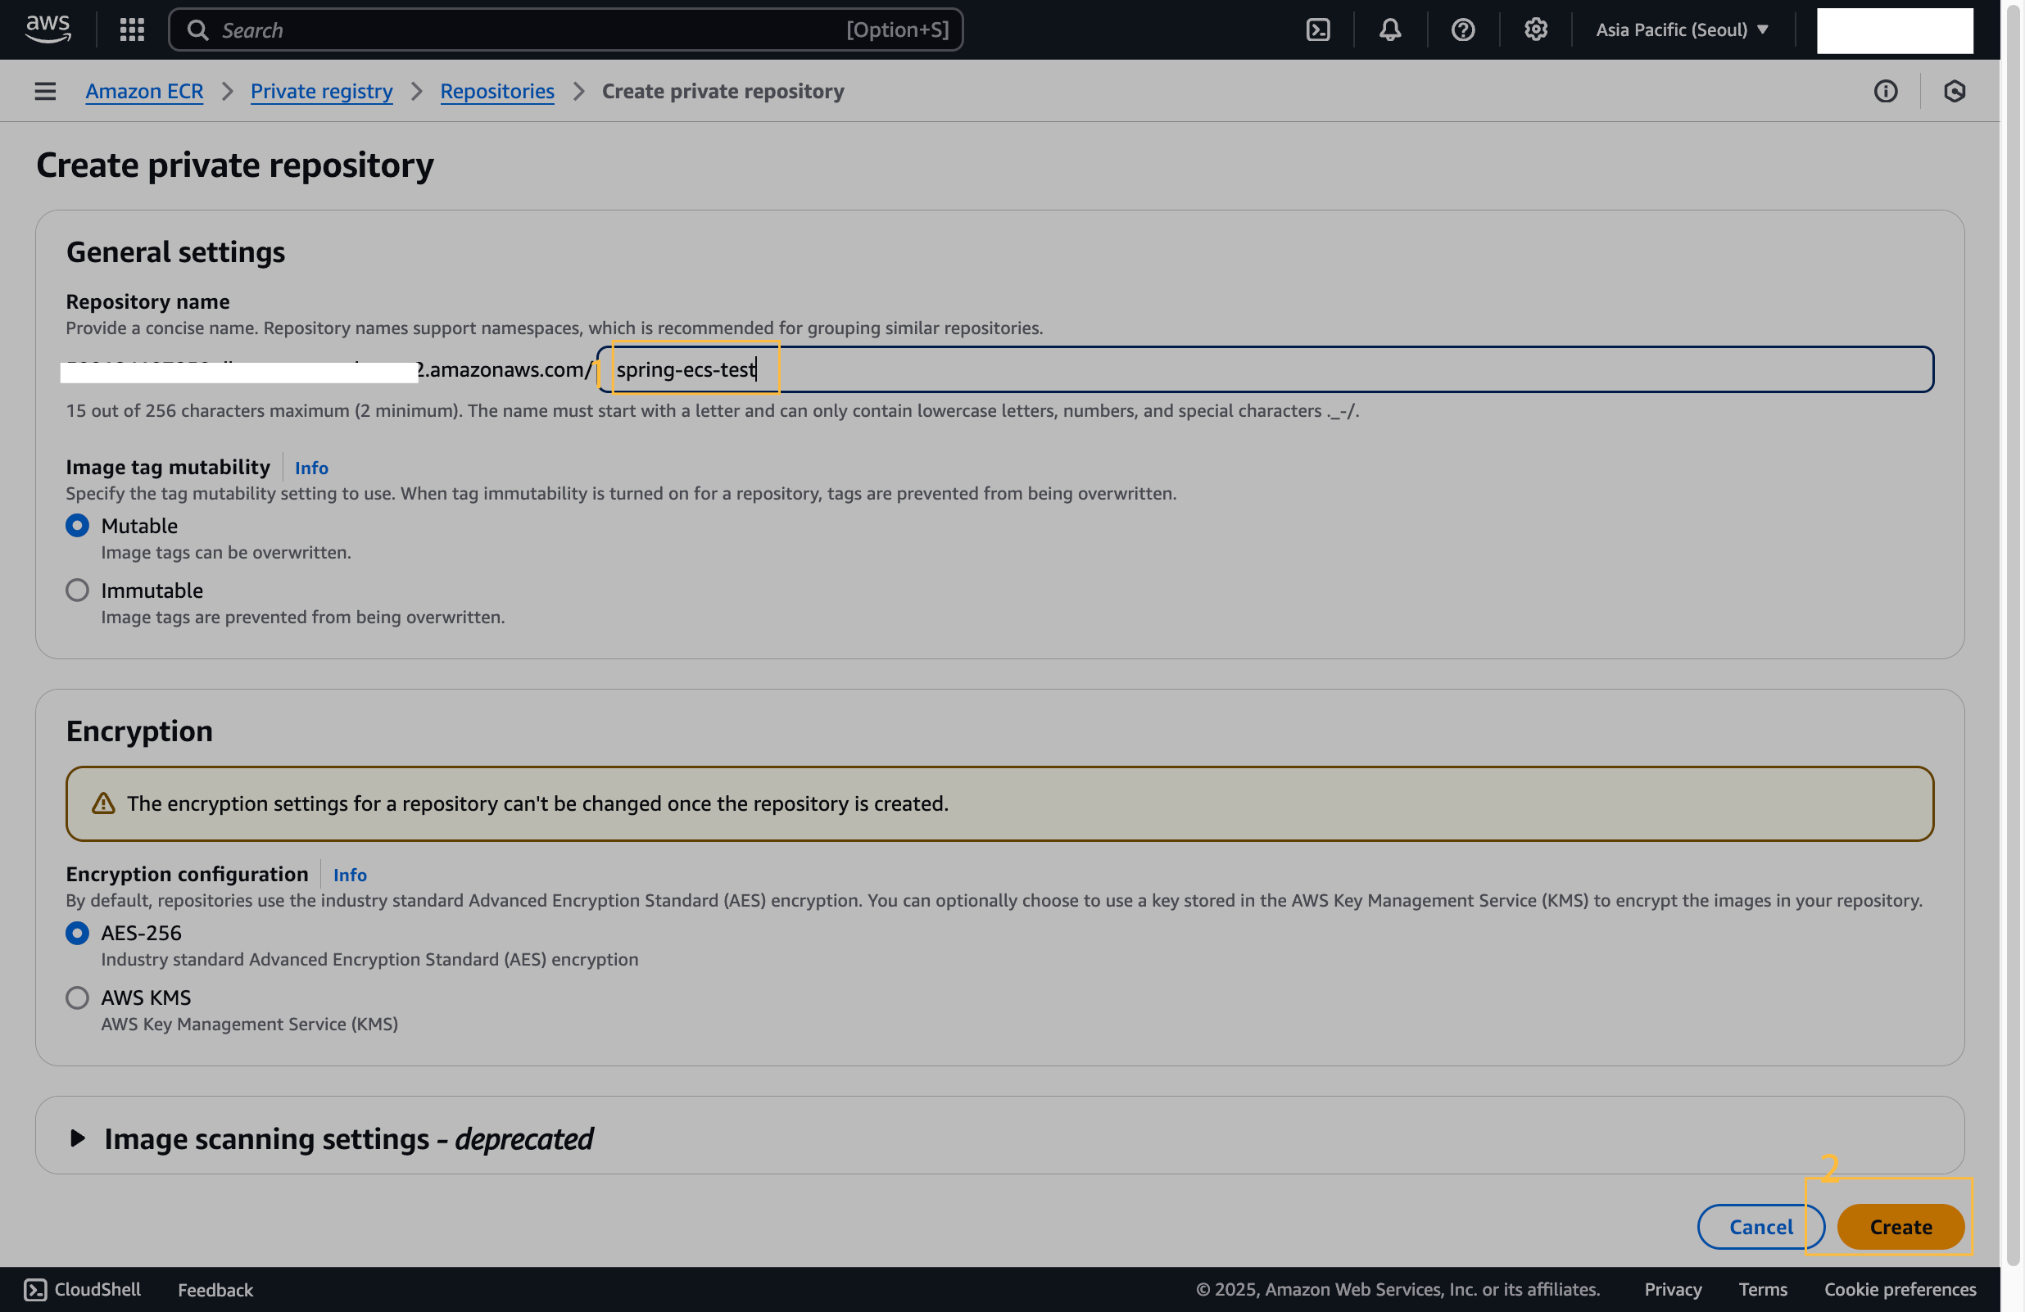Viewport: 2025px width, 1312px height.
Task: Open Info link for image tag mutability
Action: tap(310, 467)
